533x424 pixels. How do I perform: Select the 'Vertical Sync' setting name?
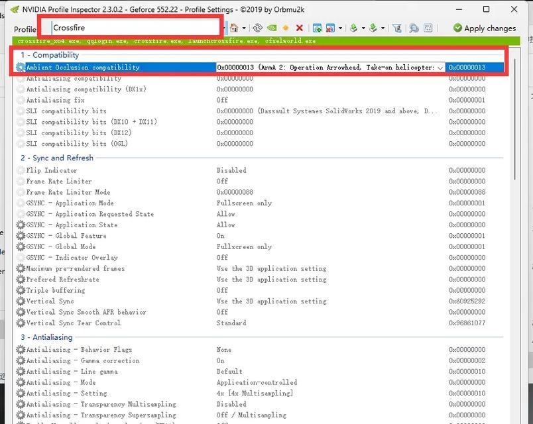point(50,301)
